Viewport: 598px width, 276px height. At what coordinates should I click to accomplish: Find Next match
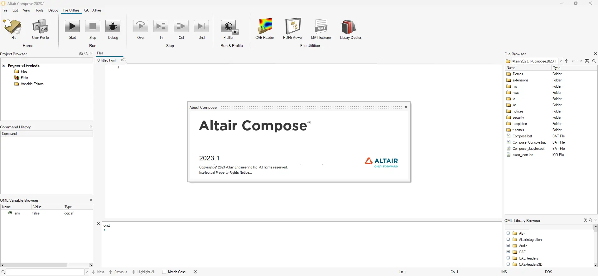pos(98,272)
